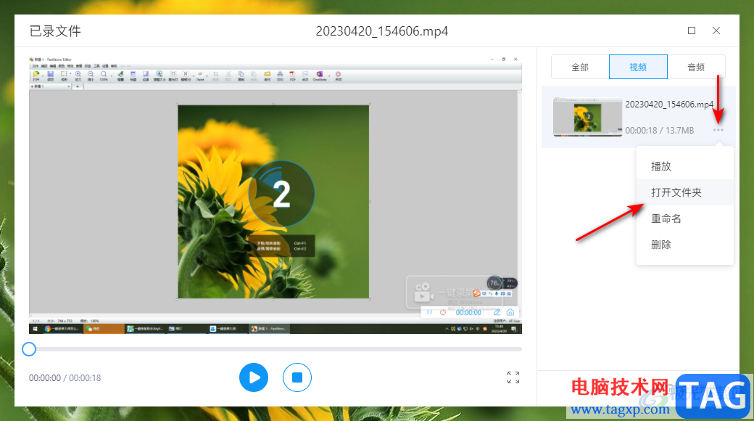The width and height of the screenshot is (754, 421).
Task: Pick 删除 to delete the recording
Action: point(661,245)
